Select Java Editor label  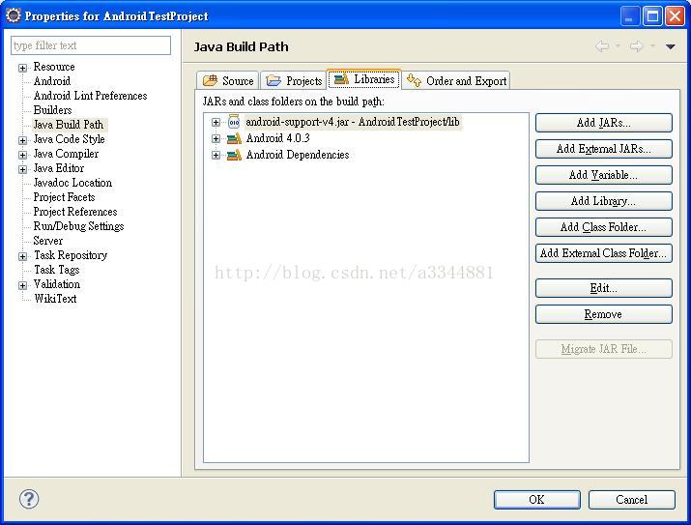click(x=59, y=168)
